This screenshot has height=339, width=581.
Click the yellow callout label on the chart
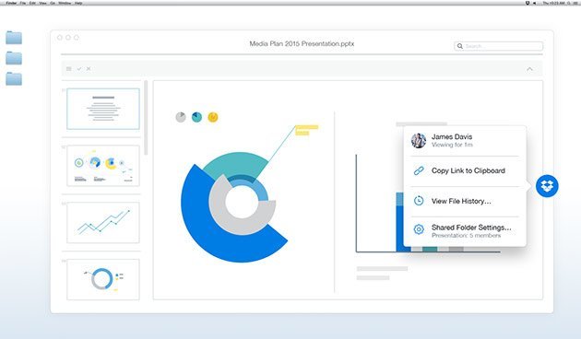pyautogui.click(x=307, y=130)
